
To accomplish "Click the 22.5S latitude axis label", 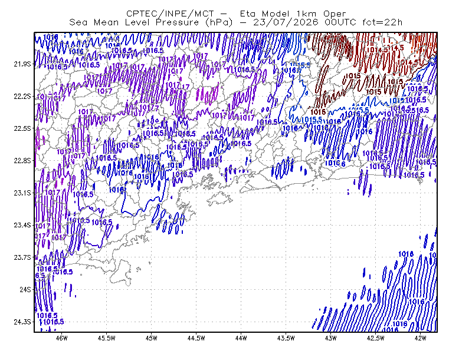I will [22, 128].
